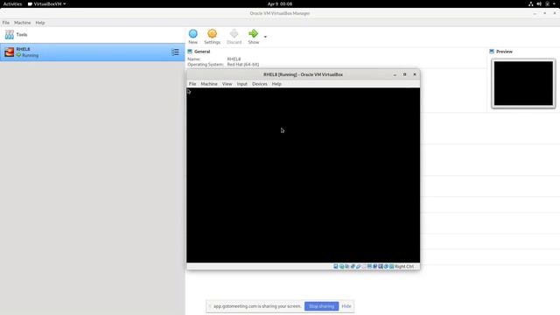Click the Running status text under RHEL8
The image size is (560, 315).
pos(31,55)
